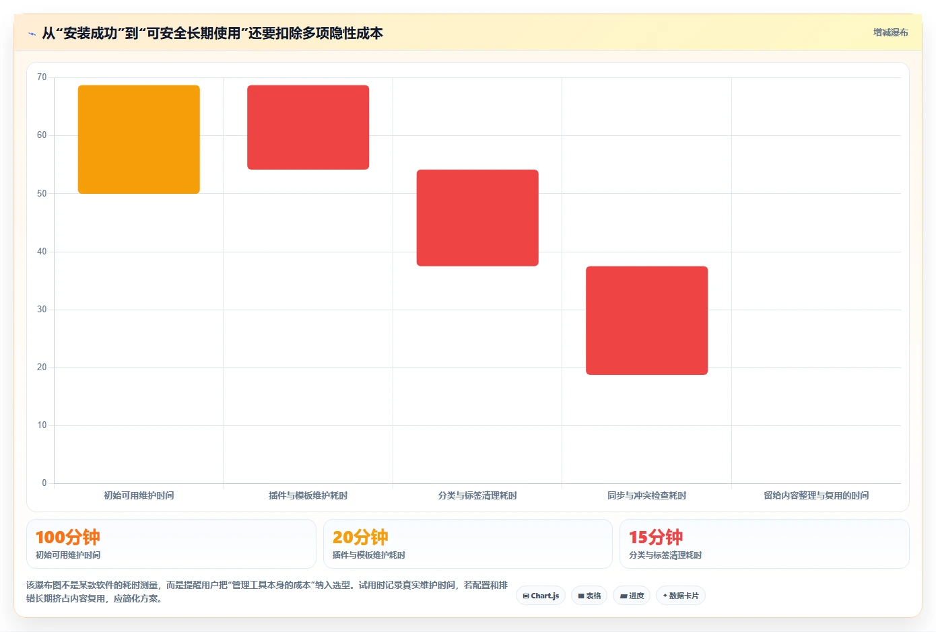Click the 20分钟 stat card

click(468, 544)
